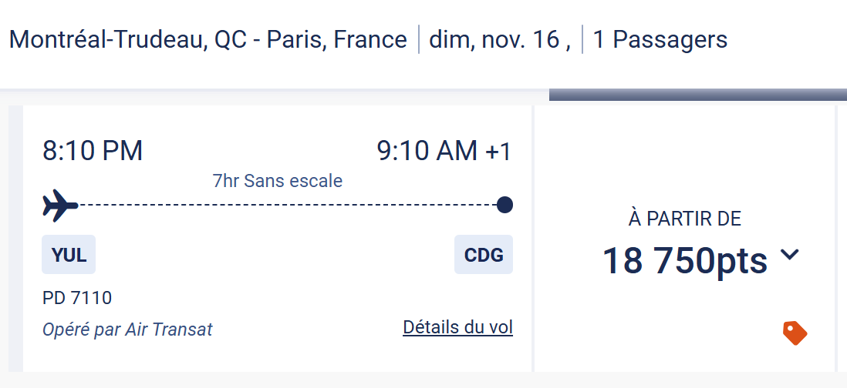Click the Opéré par Air Transat text

click(127, 329)
